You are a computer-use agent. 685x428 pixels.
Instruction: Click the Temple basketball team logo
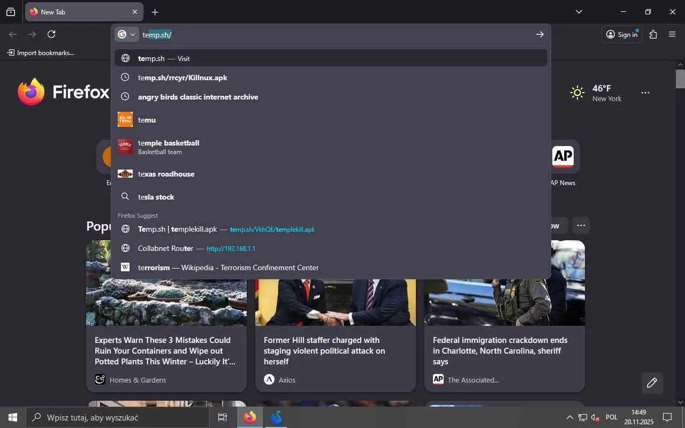[x=125, y=147]
